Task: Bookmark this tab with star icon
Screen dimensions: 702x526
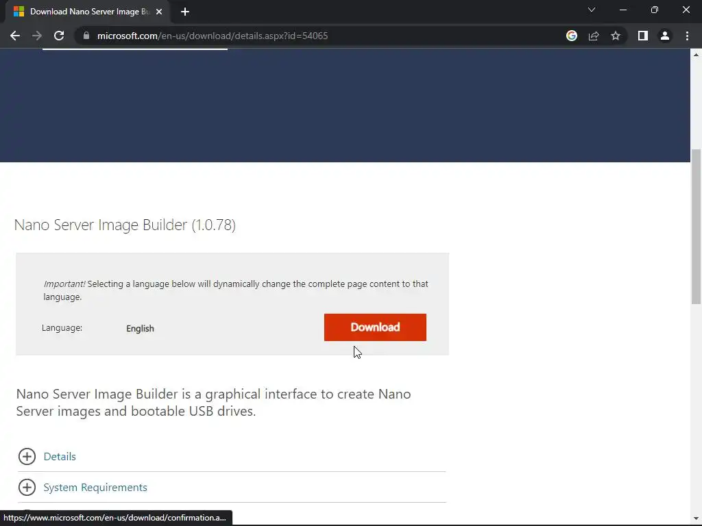Action: pos(616,36)
